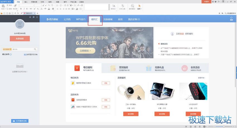The height and width of the screenshot is (128, 237).
Task: Click the grid apps icon in left panel
Action: pos(37,17)
